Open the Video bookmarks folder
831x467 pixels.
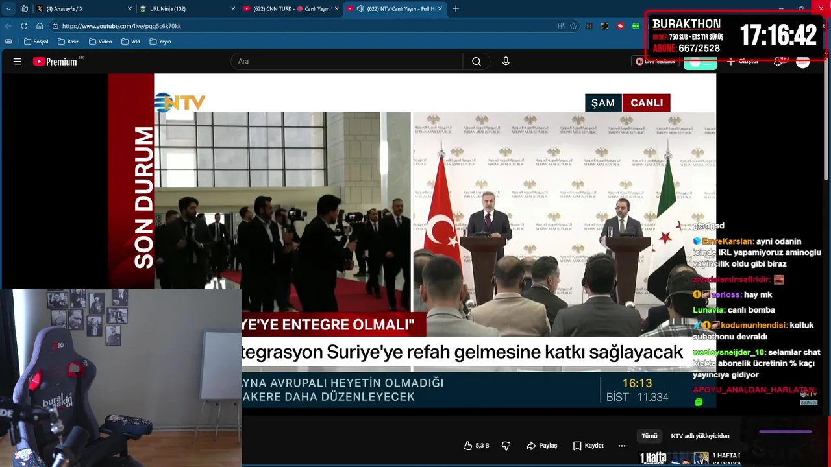point(101,42)
